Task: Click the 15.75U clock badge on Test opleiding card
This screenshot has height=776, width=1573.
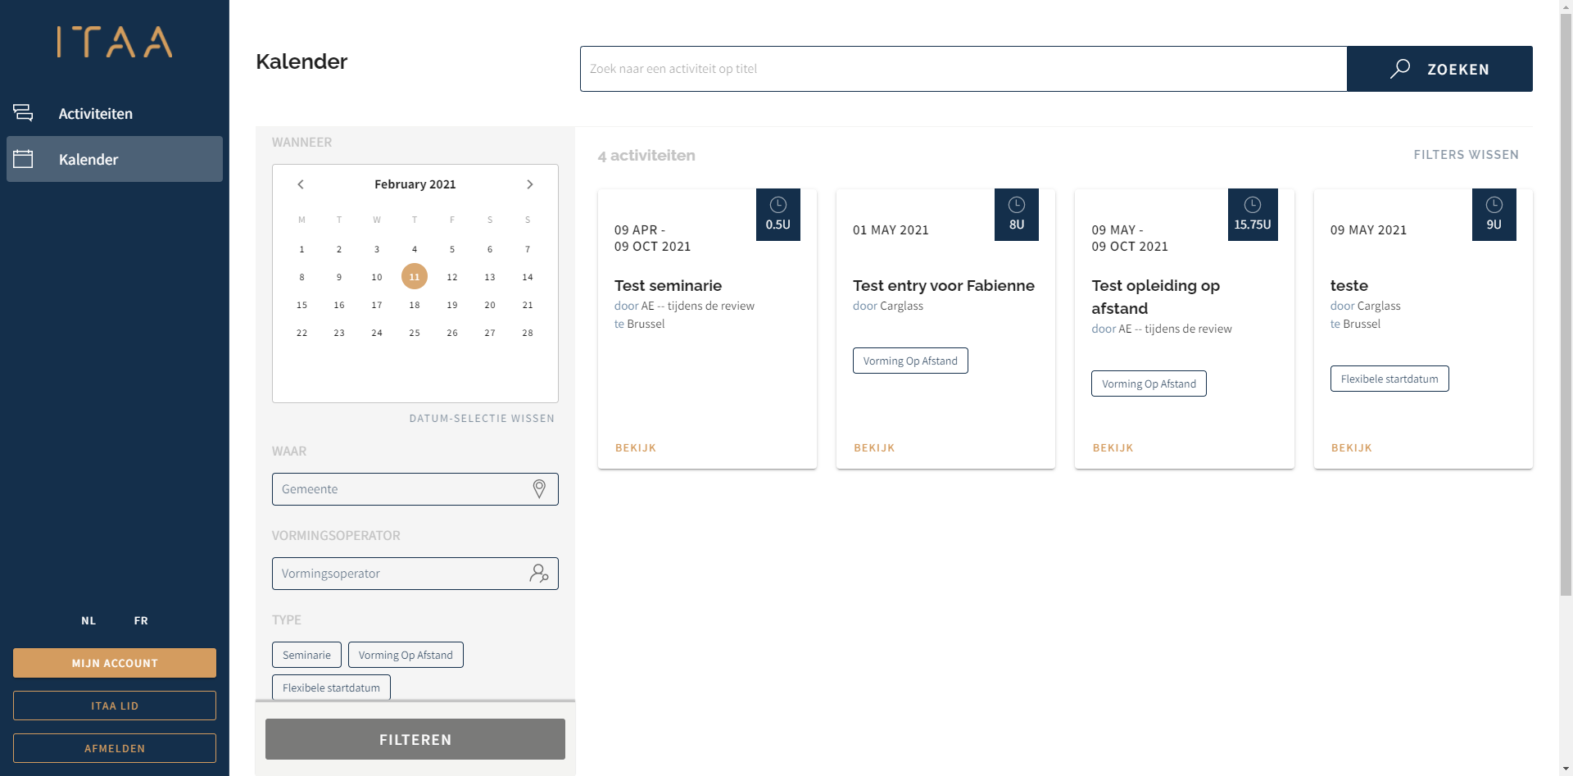Action: click(1253, 214)
